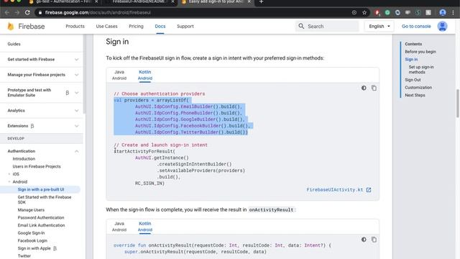Open the Products menu
This screenshot has height=259, width=460.
[75, 26]
